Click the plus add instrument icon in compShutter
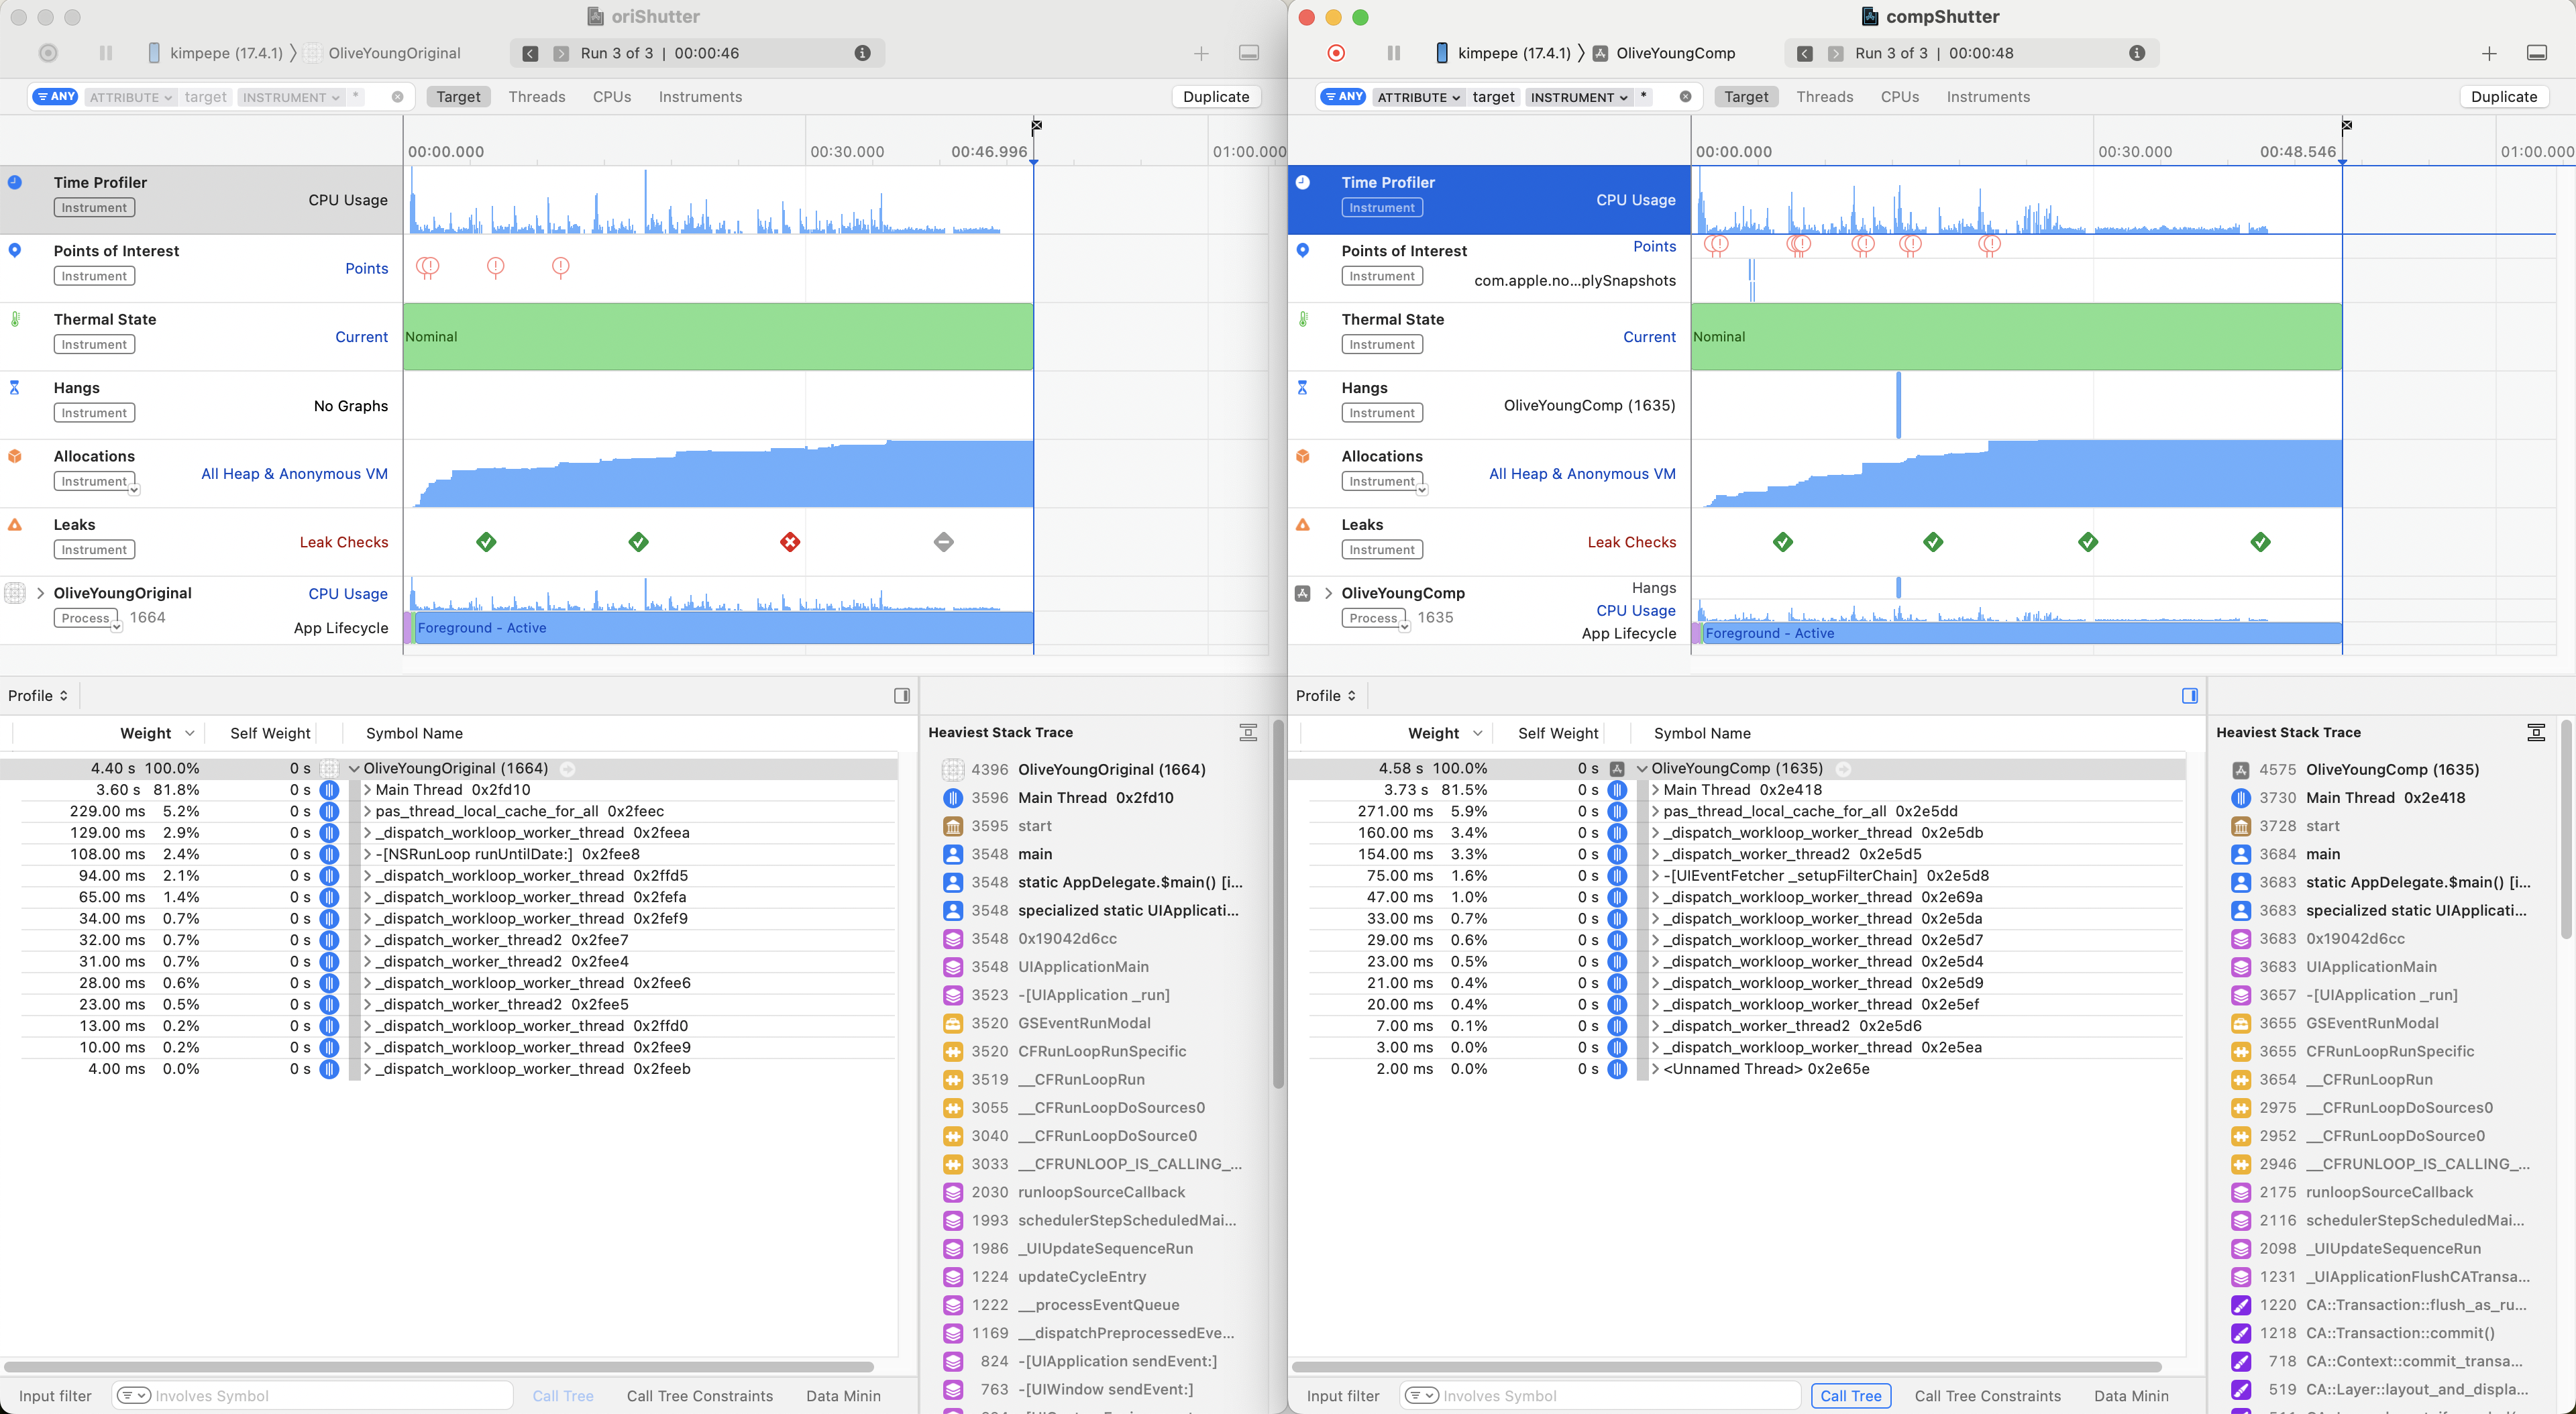This screenshot has width=2576, height=1414. pyautogui.click(x=2489, y=53)
